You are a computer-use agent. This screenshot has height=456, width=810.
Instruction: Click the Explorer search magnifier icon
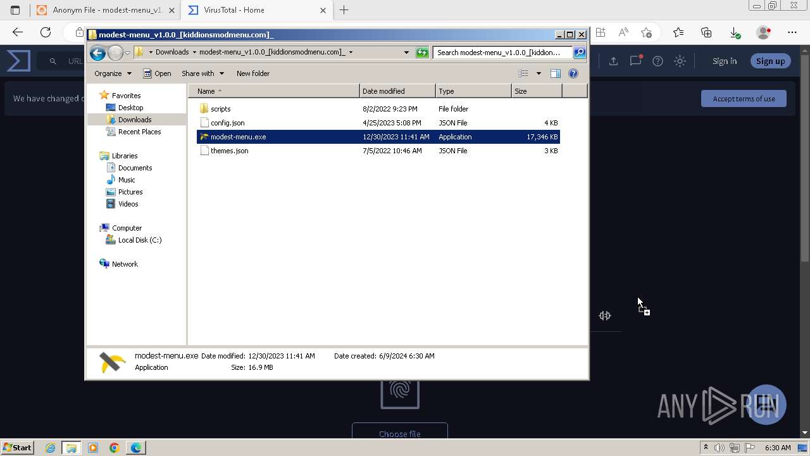coord(579,53)
